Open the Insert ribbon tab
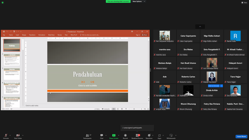Image resolution: width=249 pixels, height=140 pixels. [x=17, y=35]
